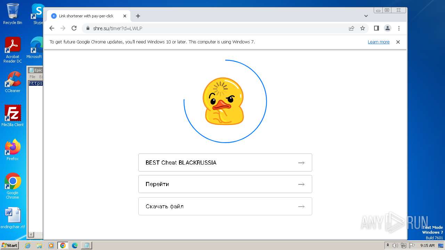Share this page via the share icon
The image size is (445, 250).
pos(351,28)
